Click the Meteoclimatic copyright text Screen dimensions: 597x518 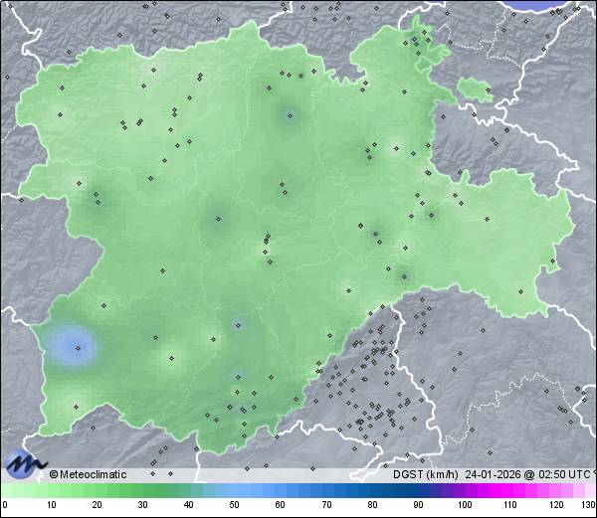pyautogui.click(x=90, y=474)
